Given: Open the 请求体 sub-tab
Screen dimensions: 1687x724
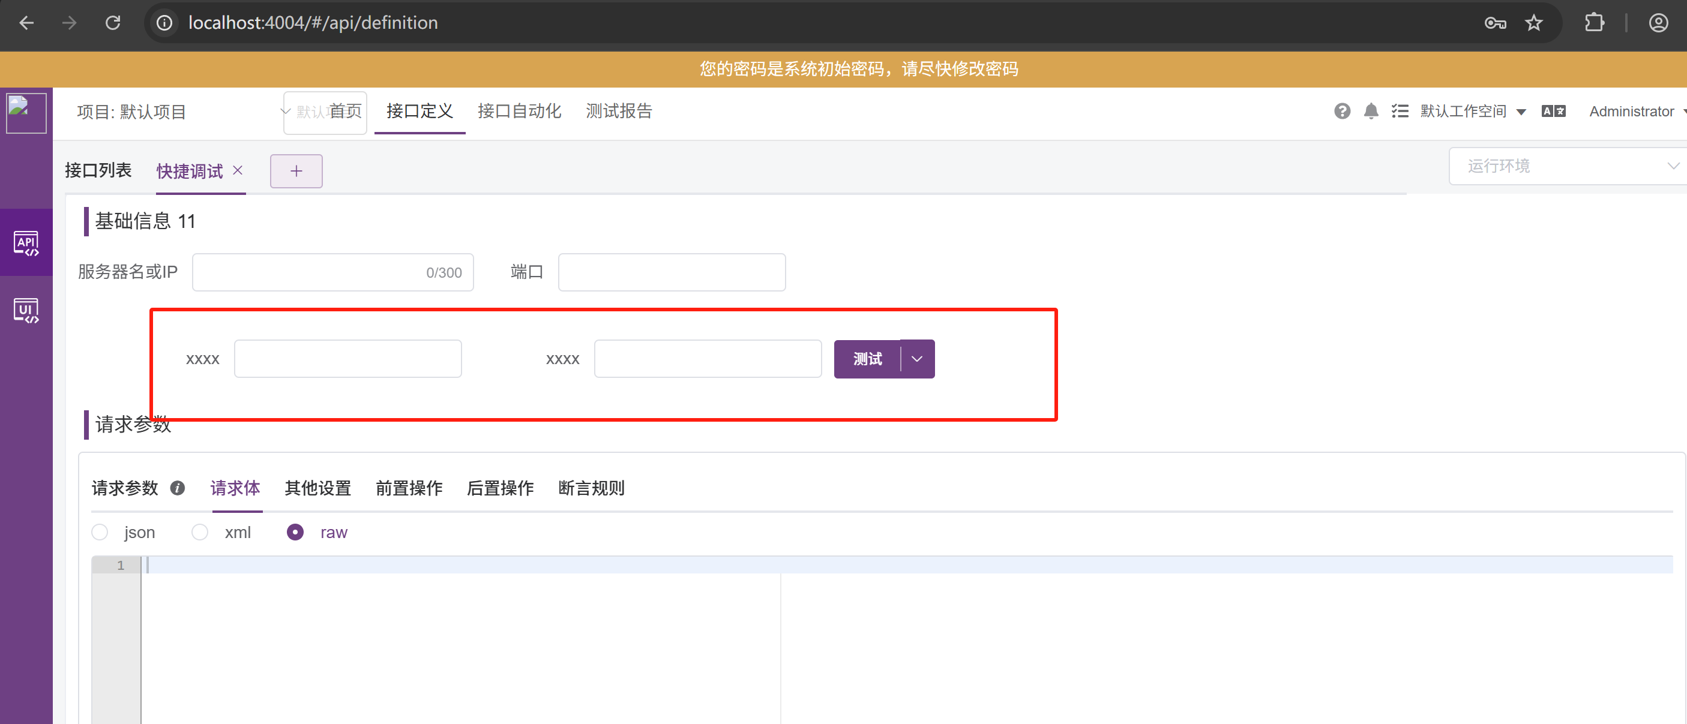Looking at the screenshot, I should click(235, 488).
